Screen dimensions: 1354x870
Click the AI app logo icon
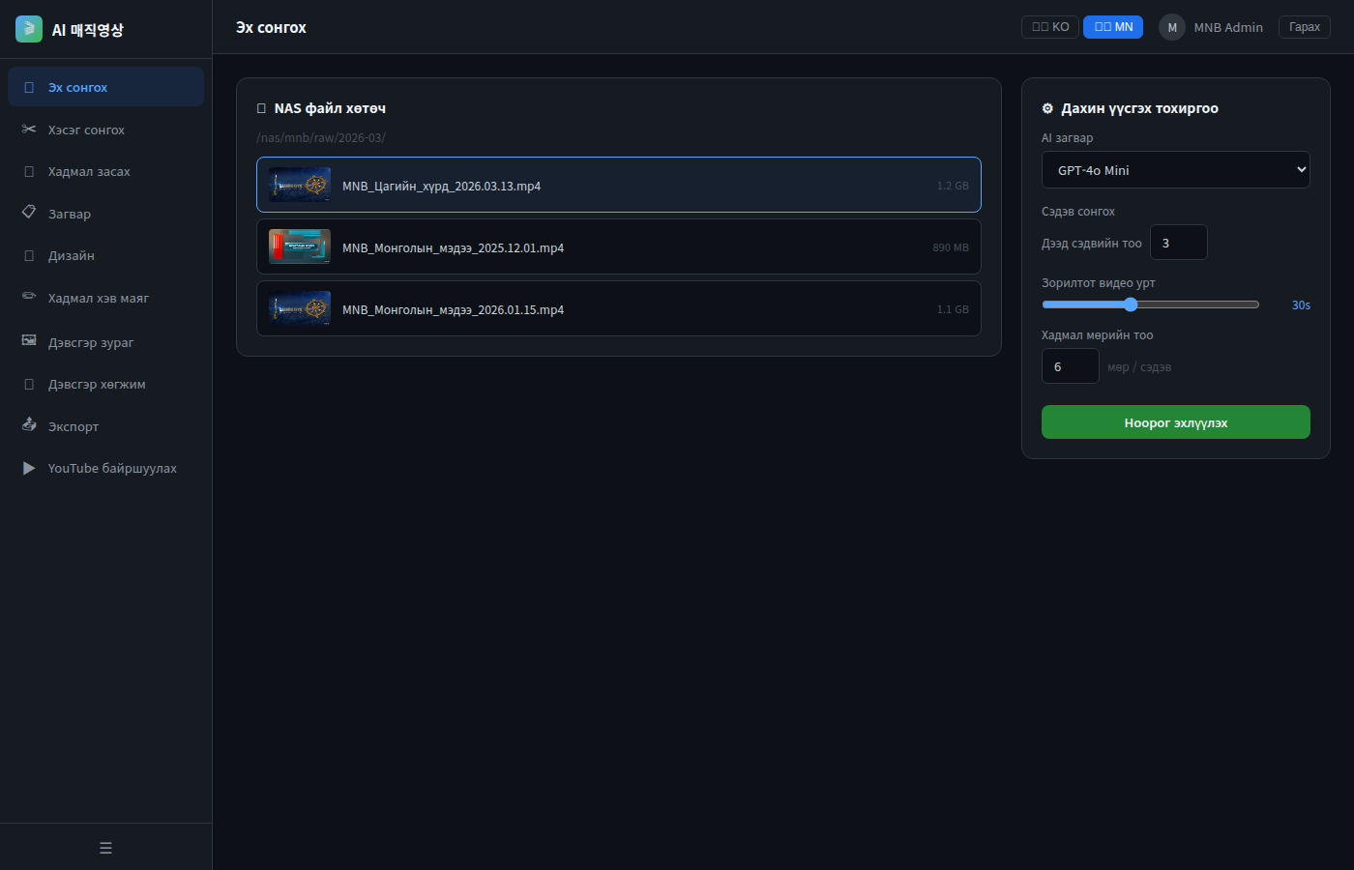point(29,29)
